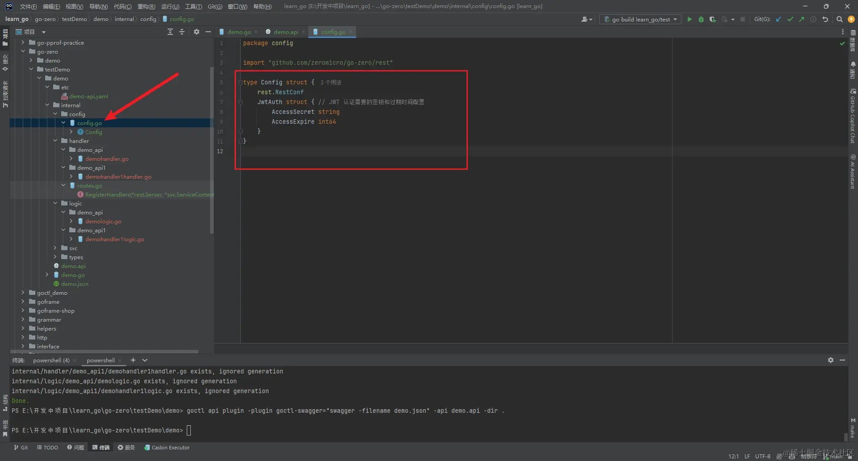Show Git history clock icon
Viewport: 858px width, 461px height.
[x=813, y=19]
